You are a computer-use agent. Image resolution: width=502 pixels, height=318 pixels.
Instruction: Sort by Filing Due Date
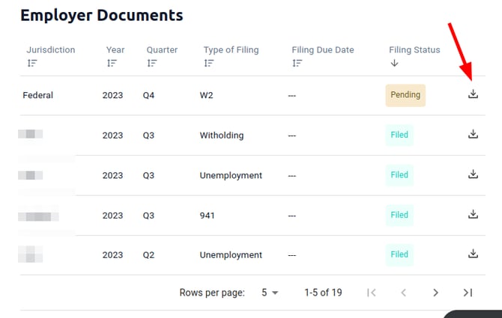pos(297,64)
